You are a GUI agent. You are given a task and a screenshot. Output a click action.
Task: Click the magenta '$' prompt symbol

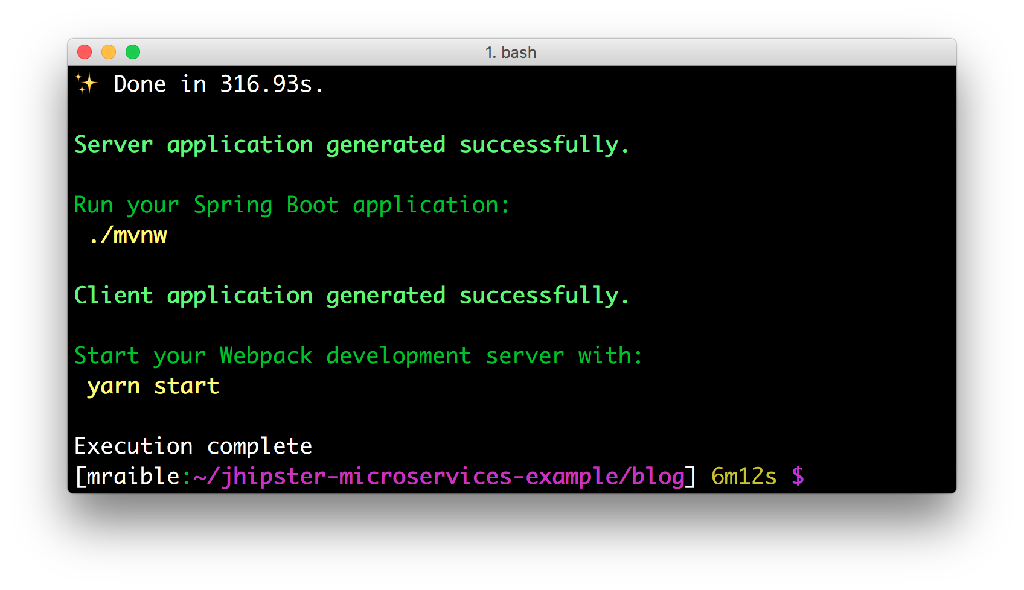(798, 477)
